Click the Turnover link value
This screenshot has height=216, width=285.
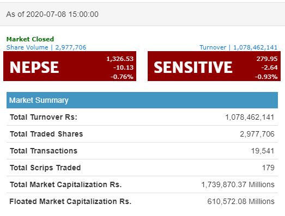pos(255,47)
